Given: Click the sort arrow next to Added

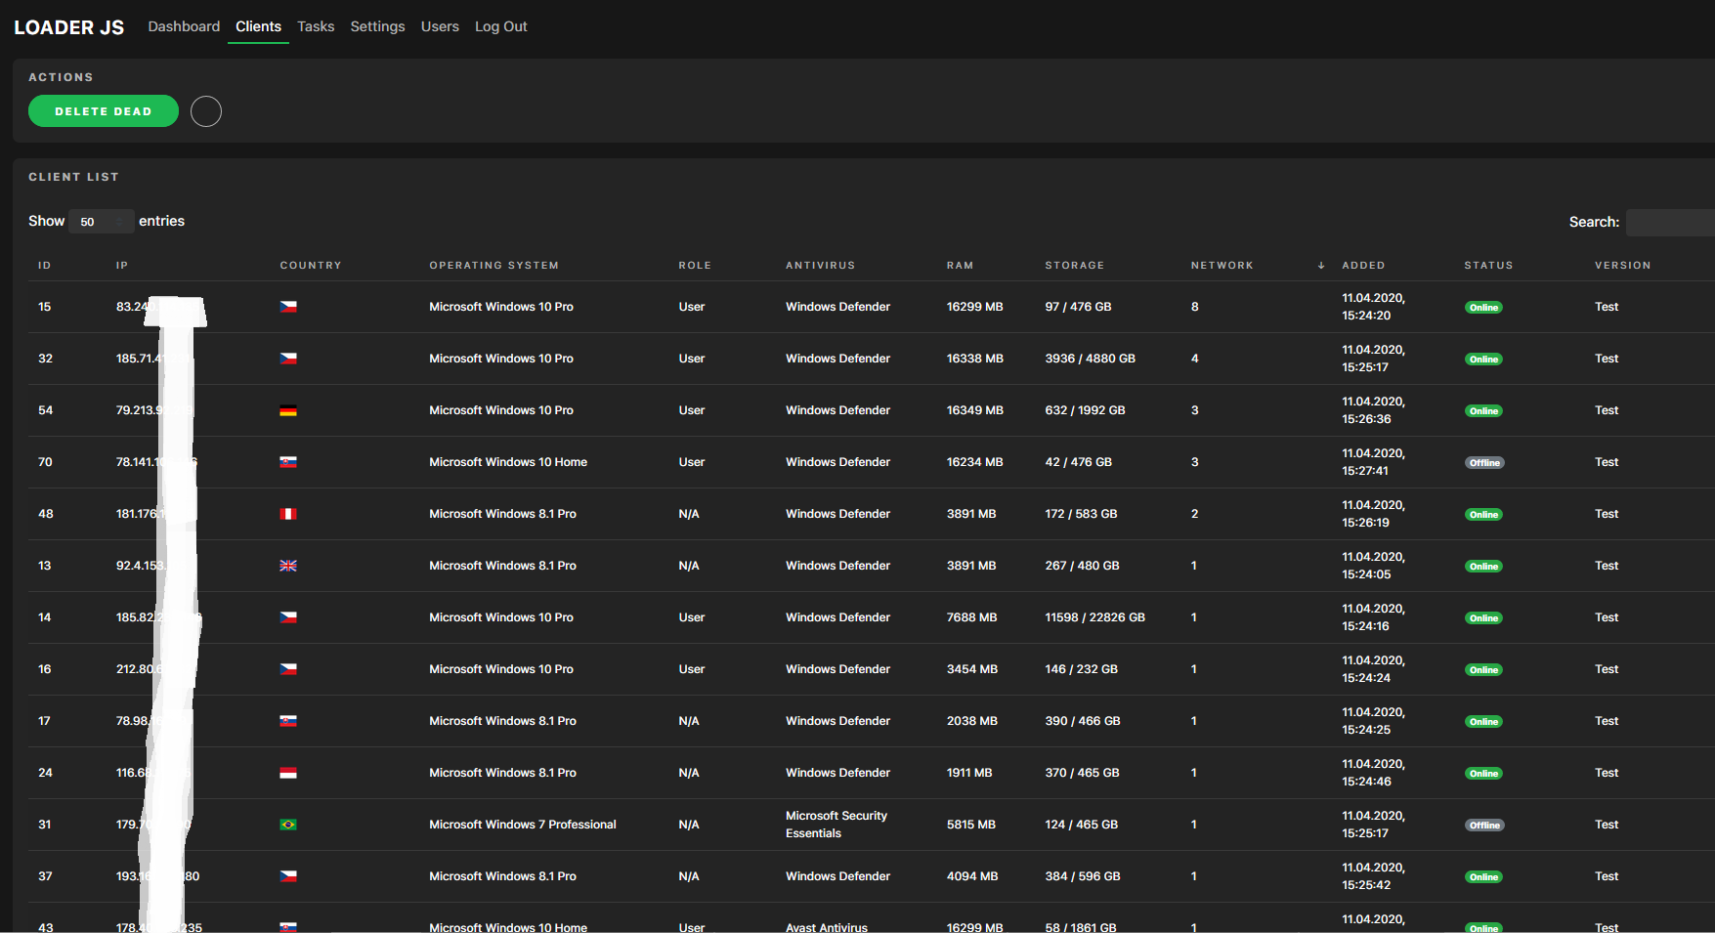Looking at the screenshot, I should pyautogui.click(x=1321, y=266).
